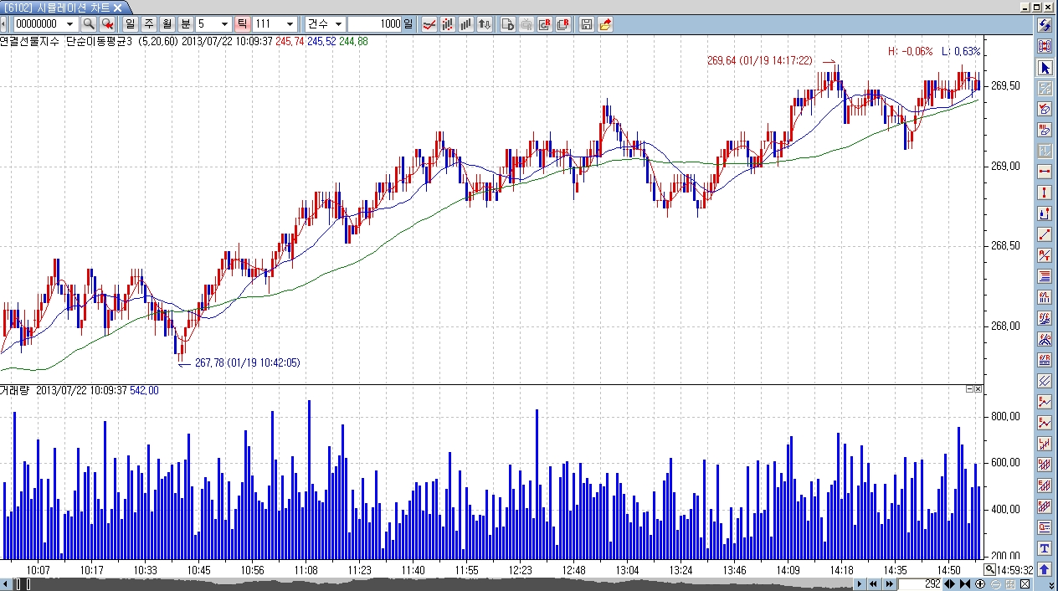The height and width of the screenshot is (591, 1058).
Task: Select the vertical line drawing tool
Action: point(1045,193)
